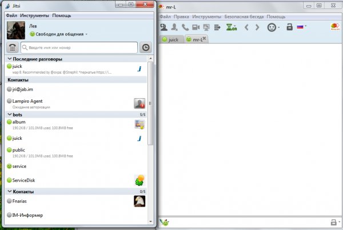
Task: Switch to the juick chat tab
Action: [171, 39]
